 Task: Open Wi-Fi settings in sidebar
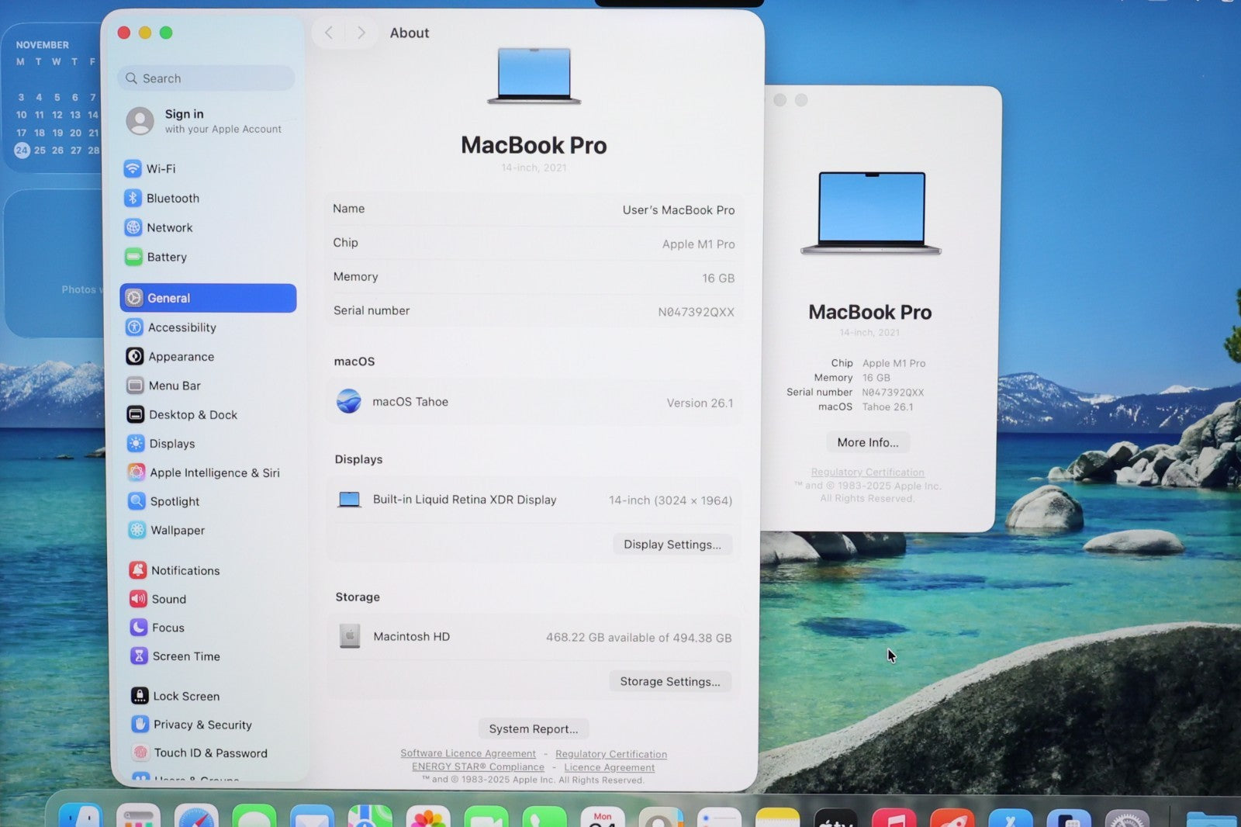[161, 168]
